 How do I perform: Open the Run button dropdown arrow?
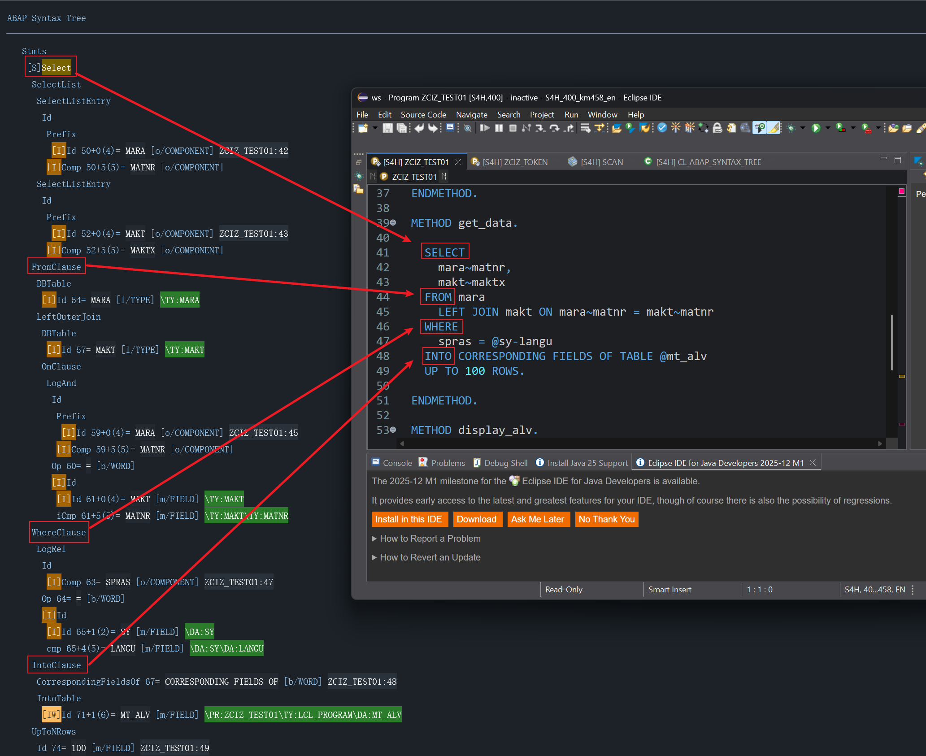pos(828,128)
